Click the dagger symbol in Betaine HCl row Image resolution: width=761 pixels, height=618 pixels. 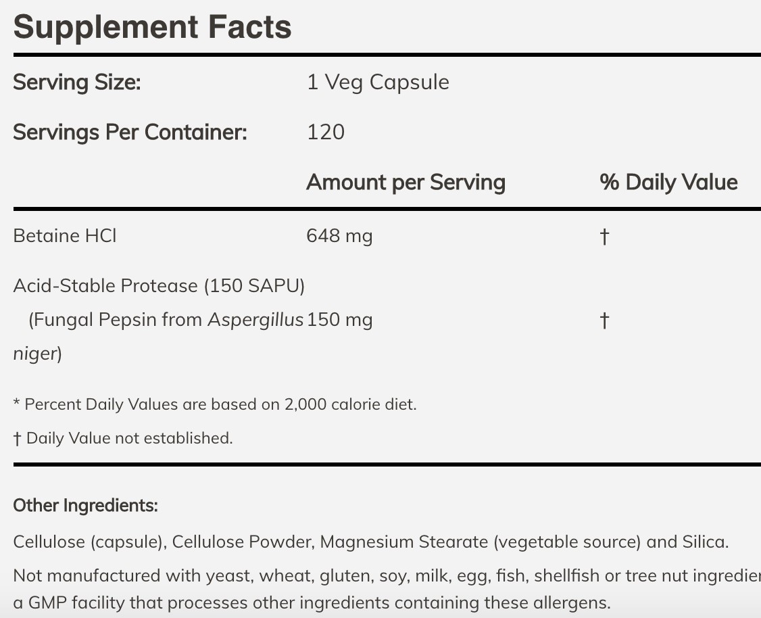(604, 237)
